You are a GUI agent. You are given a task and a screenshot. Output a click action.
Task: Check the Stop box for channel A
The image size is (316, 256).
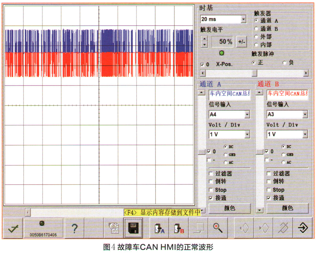[211, 190]
